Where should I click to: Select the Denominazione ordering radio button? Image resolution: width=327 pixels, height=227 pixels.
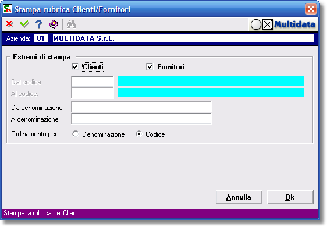pos(76,134)
